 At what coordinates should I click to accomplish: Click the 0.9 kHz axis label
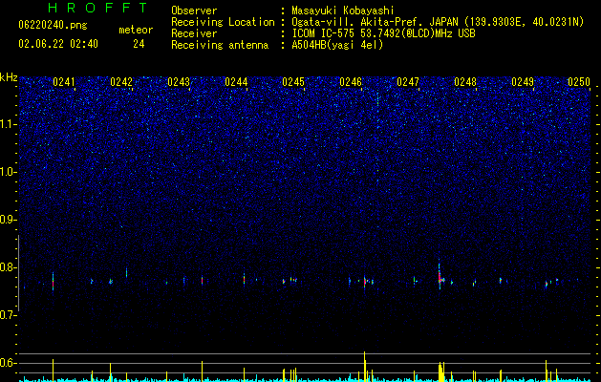[x=9, y=220]
